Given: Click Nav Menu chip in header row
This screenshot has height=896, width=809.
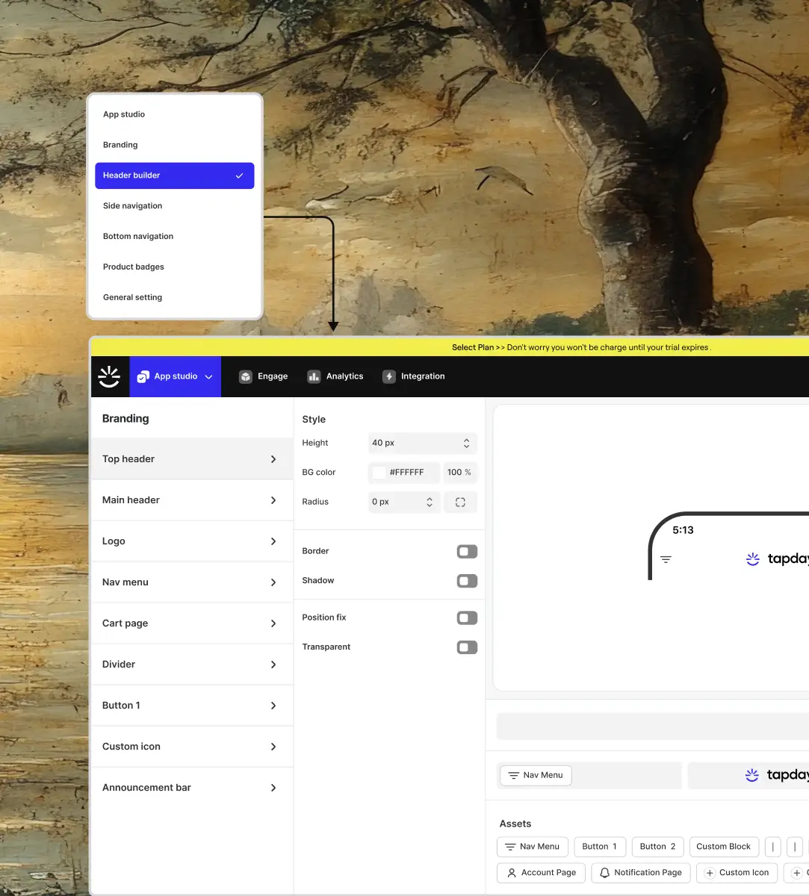Looking at the screenshot, I should [536, 776].
